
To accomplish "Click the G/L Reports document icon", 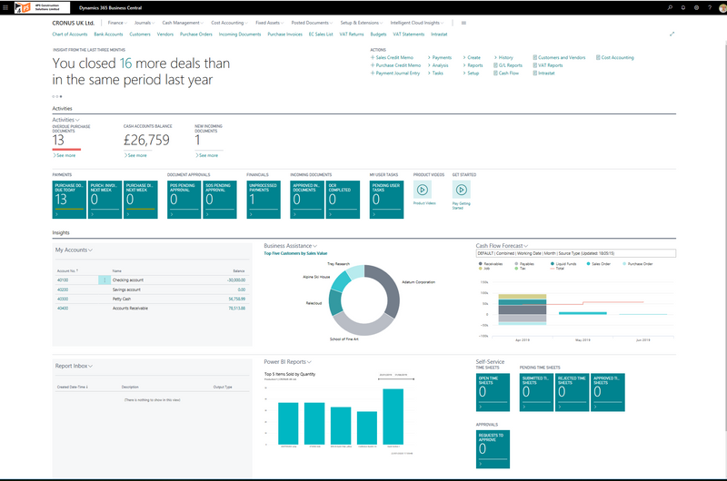I will pos(495,65).
